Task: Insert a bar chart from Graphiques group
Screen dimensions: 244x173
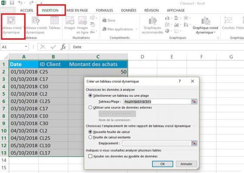Action: click(x=176, y=18)
